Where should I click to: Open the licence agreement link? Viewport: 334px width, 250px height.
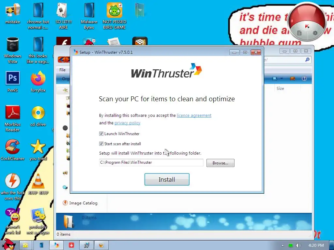click(194, 116)
